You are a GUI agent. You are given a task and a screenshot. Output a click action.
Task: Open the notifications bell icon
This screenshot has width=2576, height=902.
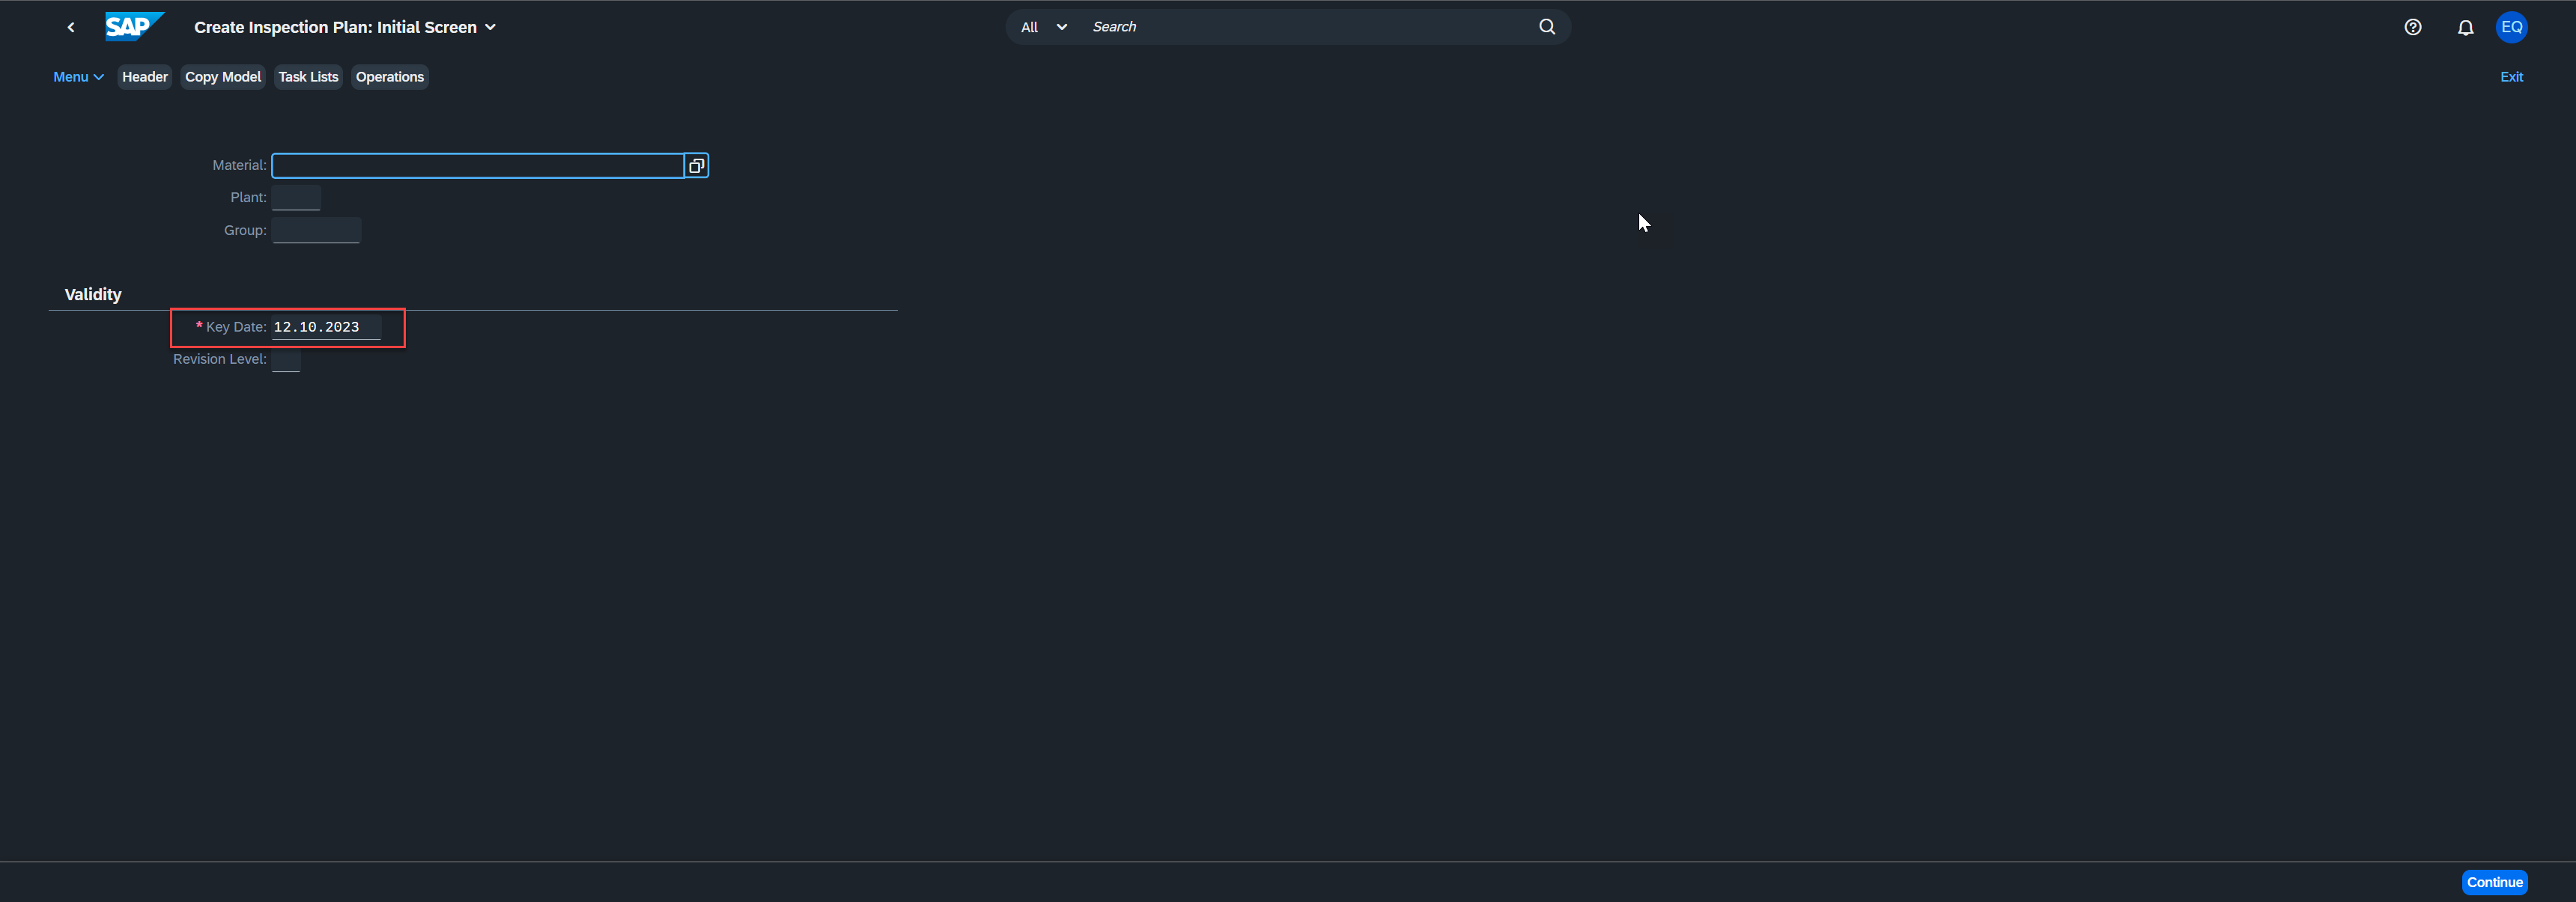point(2465,27)
